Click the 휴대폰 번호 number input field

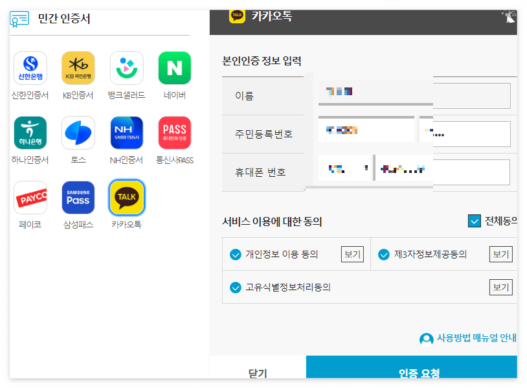coord(443,172)
